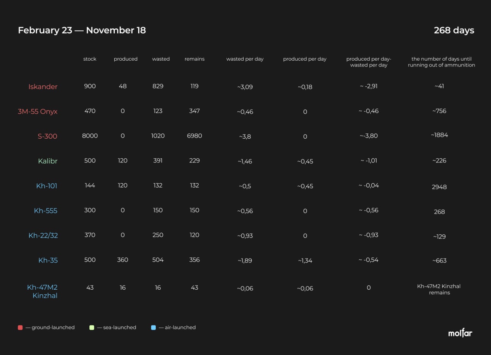Click the "remains" column header
Screen dimensions: 491x355
[x=194, y=59]
